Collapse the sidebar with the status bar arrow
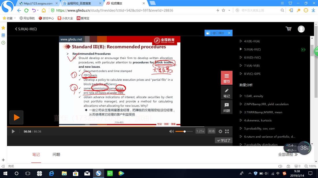The width and height of the screenshot is (318, 178). 3,166
